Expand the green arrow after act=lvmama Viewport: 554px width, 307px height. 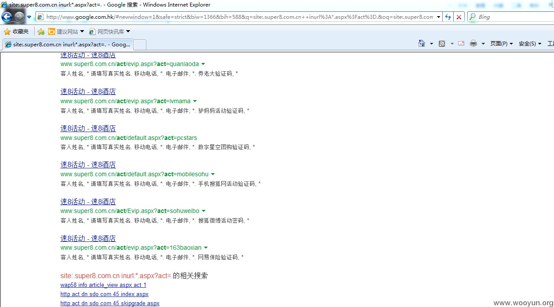[x=195, y=101]
